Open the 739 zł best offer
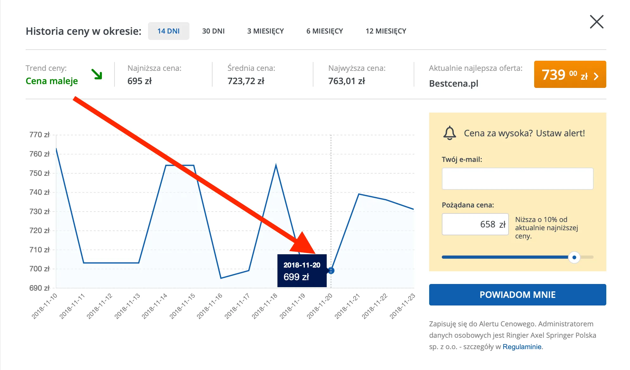Viewport: 630px width, 370px height. pos(570,74)
